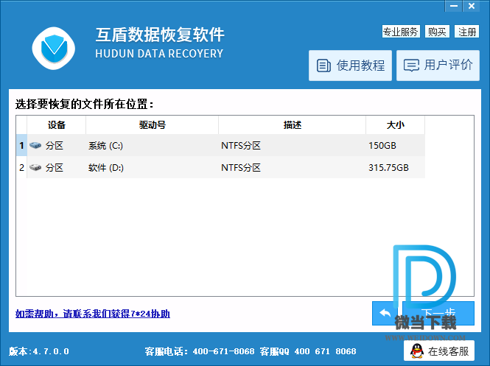This screenshot has width=490, height=366.
Task: Click 描述 column header
Action: coord(293,125)
